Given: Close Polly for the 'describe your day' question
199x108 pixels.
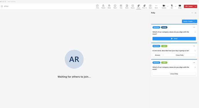Looking at the screenshot, I should 180,55.
